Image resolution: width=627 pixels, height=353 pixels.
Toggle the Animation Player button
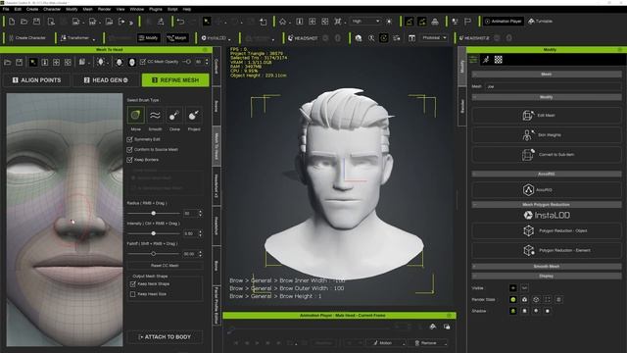click(x=503, y=22)
